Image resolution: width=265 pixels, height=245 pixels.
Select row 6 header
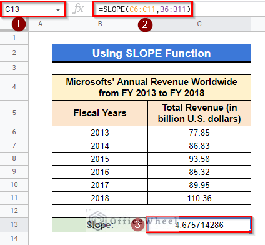[14, 132]
